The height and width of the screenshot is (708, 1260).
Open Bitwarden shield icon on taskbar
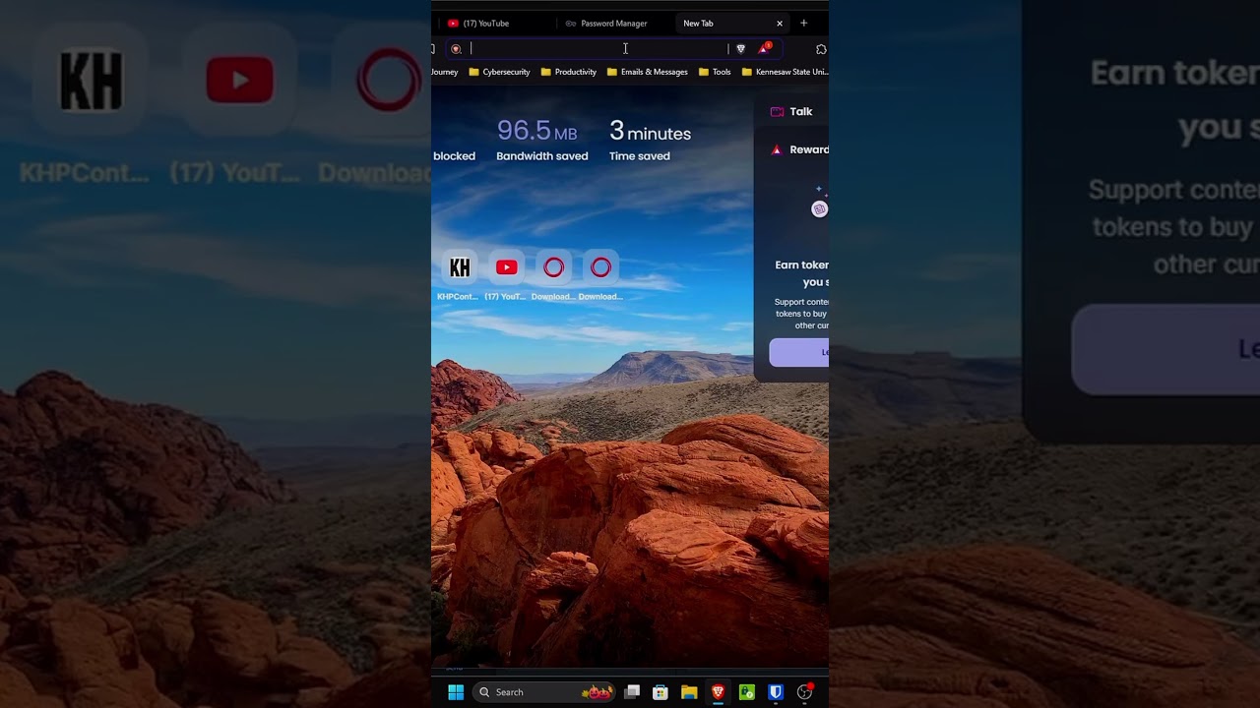pos(776,692)
